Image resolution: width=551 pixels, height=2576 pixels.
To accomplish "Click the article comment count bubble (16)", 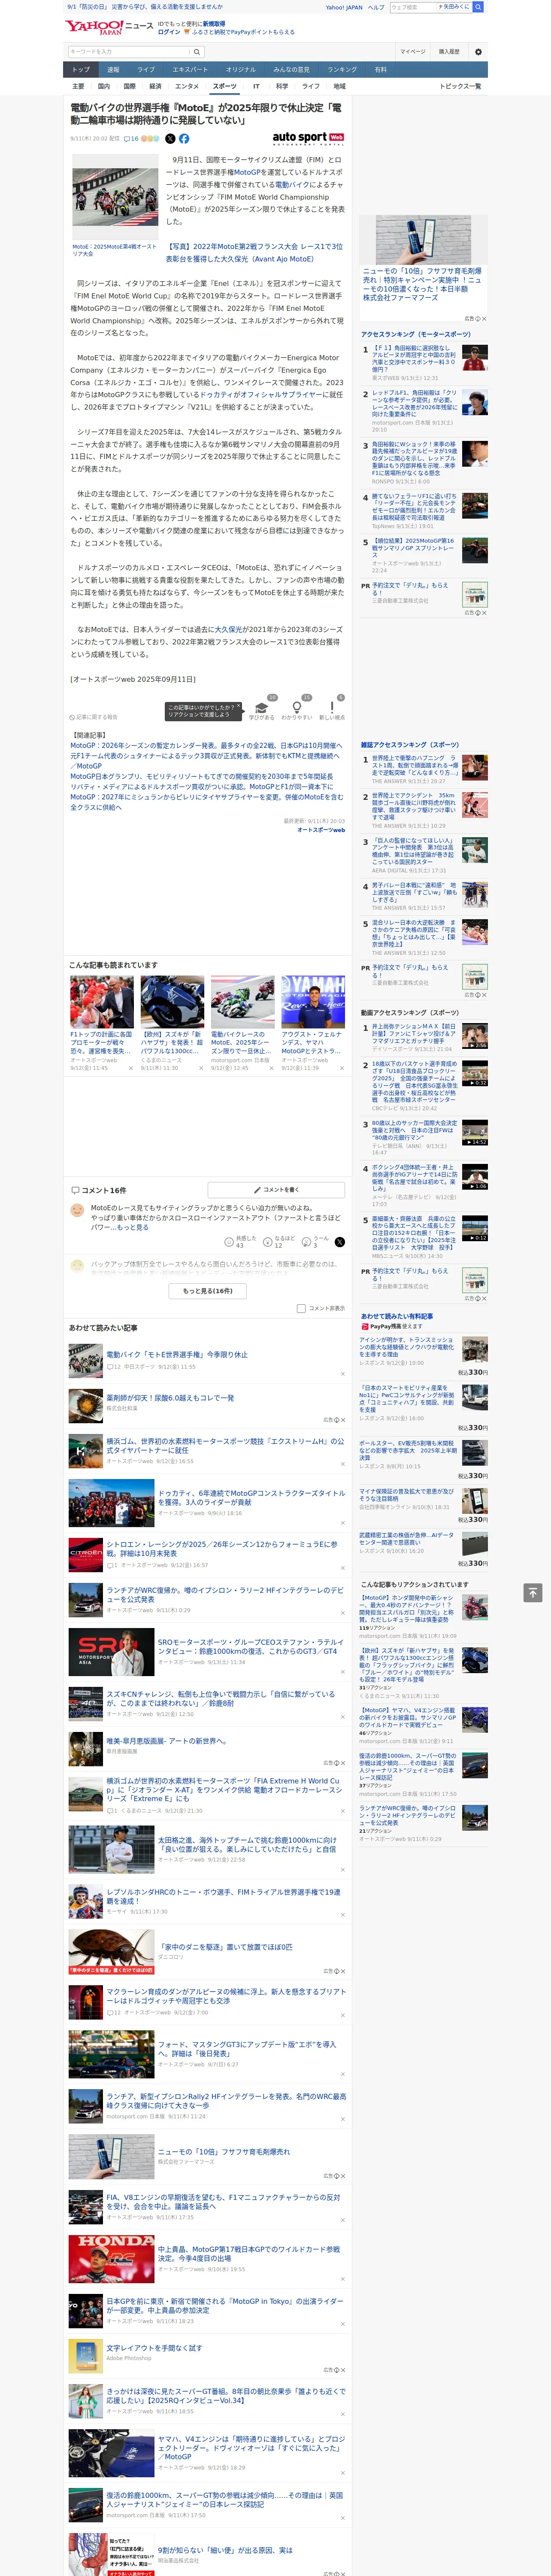I will (131, 139).
